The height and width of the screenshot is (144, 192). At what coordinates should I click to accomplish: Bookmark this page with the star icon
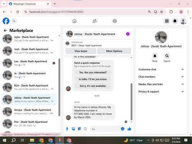[162, 12]
